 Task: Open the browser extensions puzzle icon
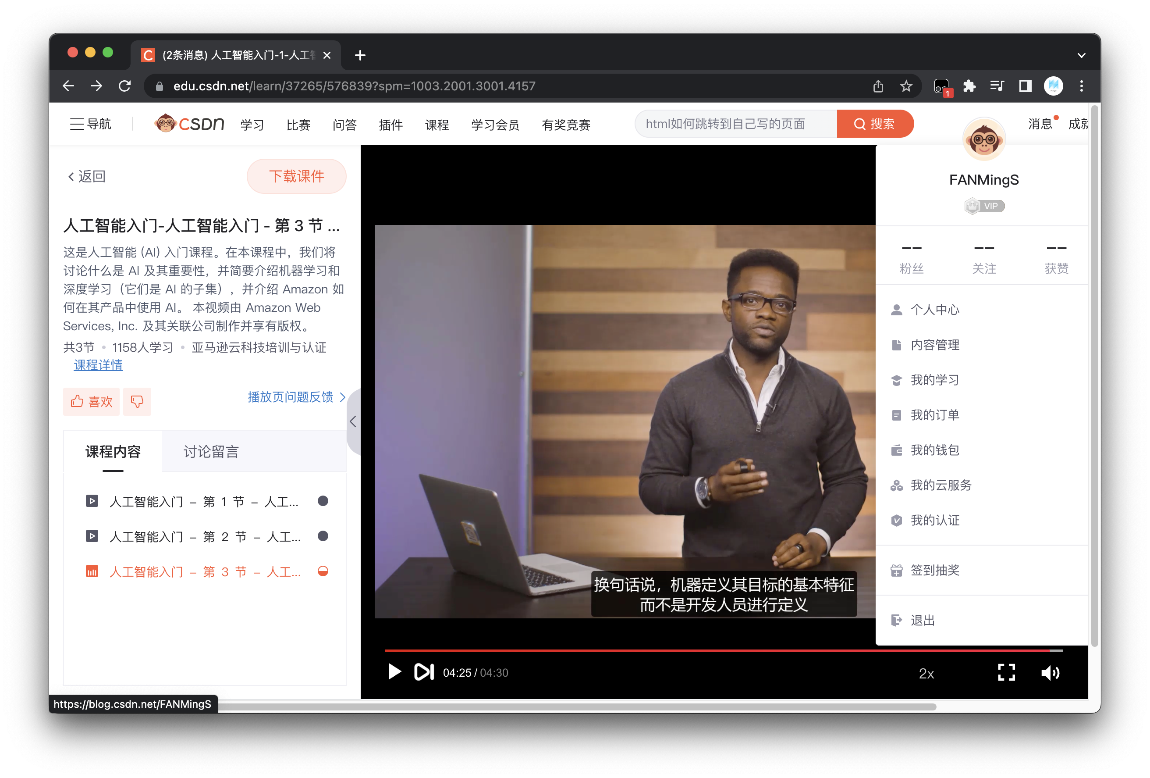(969, 86)
